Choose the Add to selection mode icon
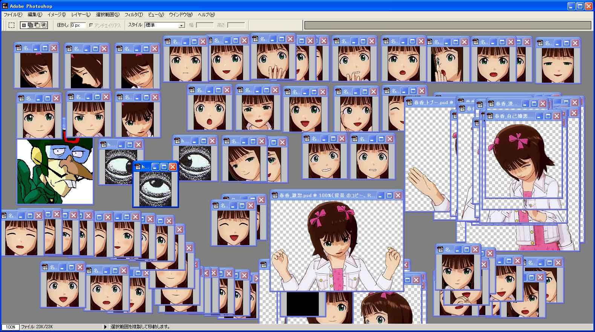 (31, 25)
